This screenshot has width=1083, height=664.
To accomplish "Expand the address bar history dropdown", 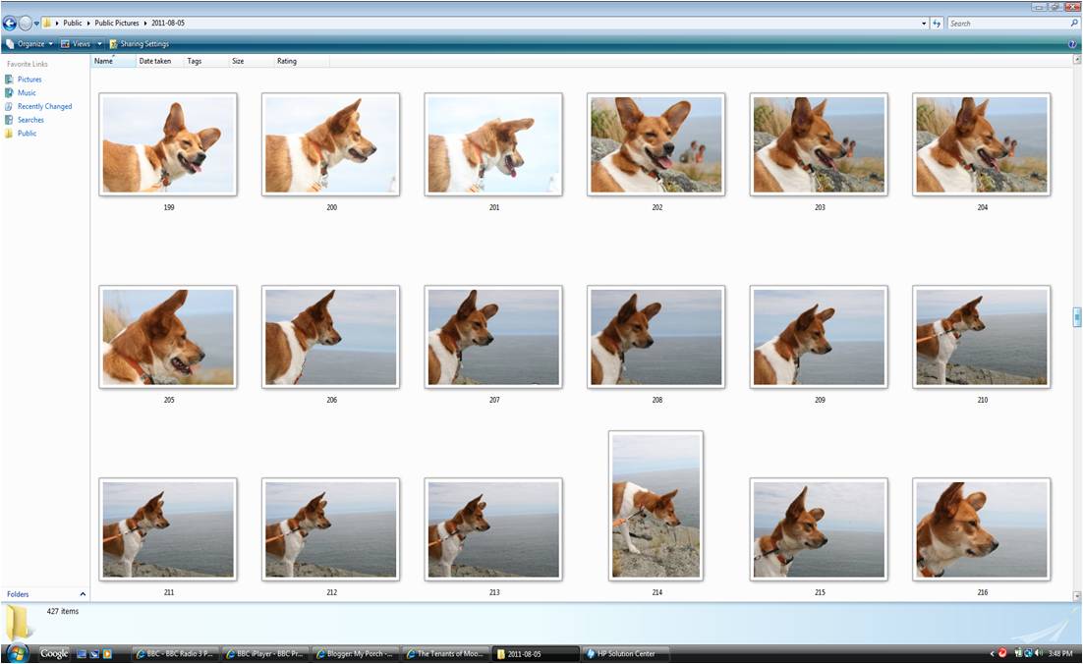I will click(x=924, y=24).
